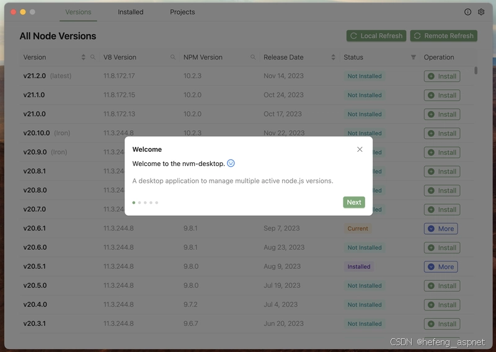Click the smiley icon in Welcome dialog
Screen dimensions: 496x352
coord(231,163)
